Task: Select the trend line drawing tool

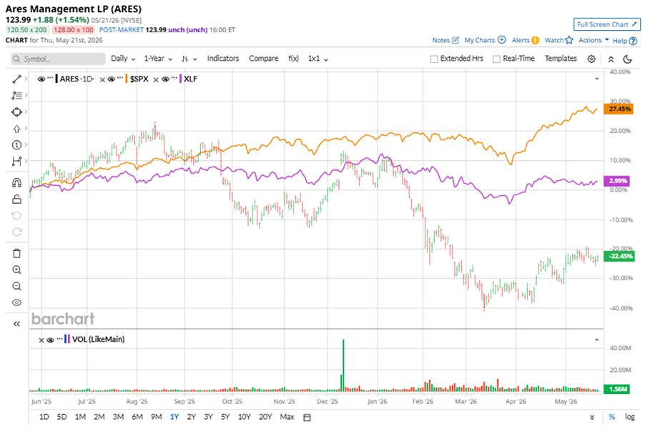Action: point(16,79)
